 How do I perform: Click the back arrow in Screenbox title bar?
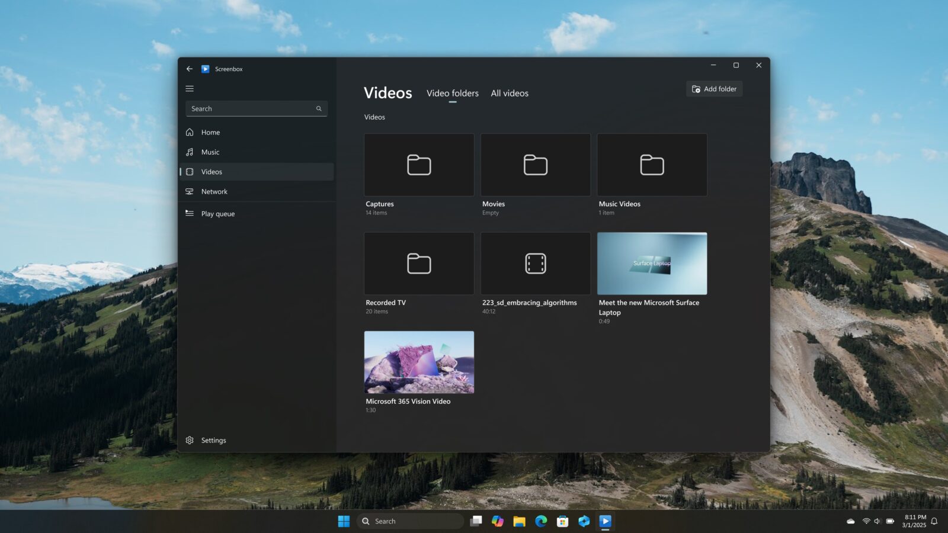190,69
